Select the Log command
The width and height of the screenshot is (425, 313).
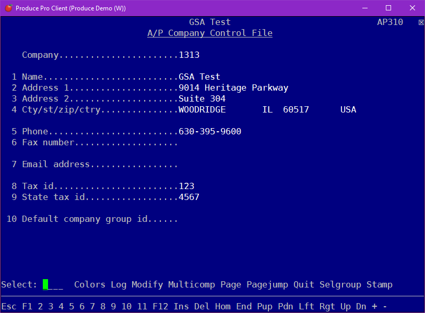coord(119,285)
